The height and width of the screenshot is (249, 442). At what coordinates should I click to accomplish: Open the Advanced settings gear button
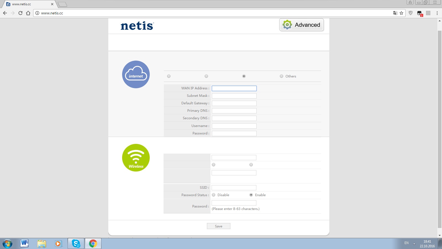pyautogui.click(x=301, y=25)
